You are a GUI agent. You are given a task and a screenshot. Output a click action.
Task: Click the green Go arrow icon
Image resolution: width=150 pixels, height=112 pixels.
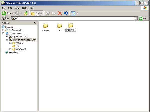point(141,18)
